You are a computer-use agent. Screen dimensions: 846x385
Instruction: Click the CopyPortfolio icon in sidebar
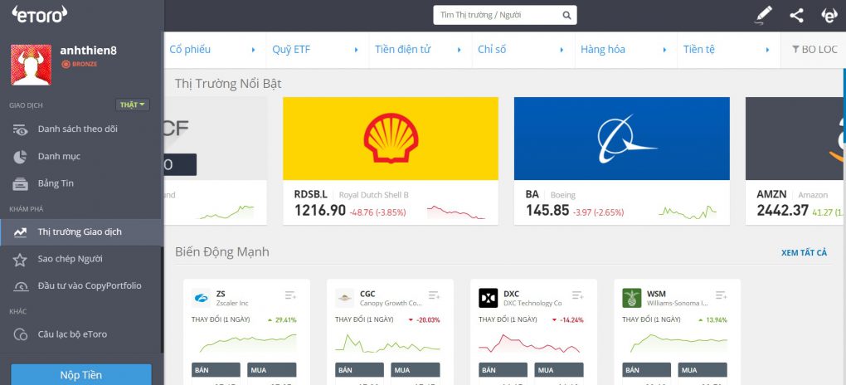point(20,286)
